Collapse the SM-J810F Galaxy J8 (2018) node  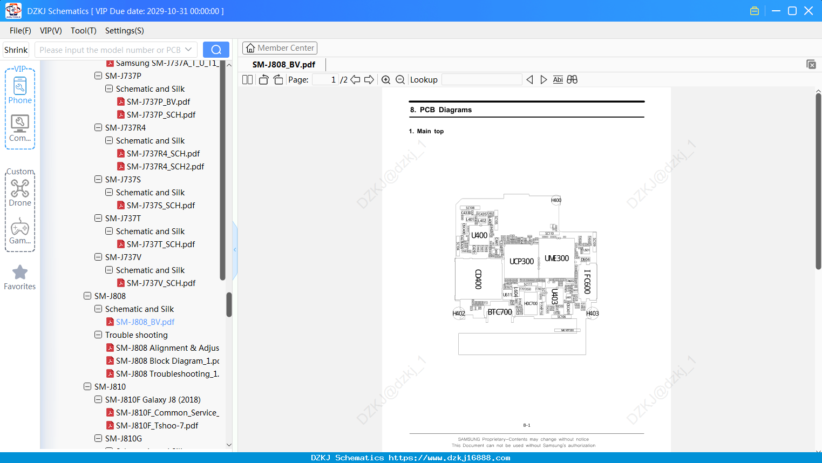(x=98, y=399)
